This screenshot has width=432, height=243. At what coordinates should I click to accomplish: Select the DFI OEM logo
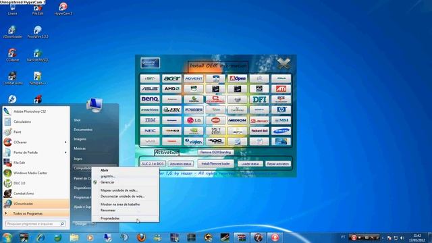(x=259, y=99)
